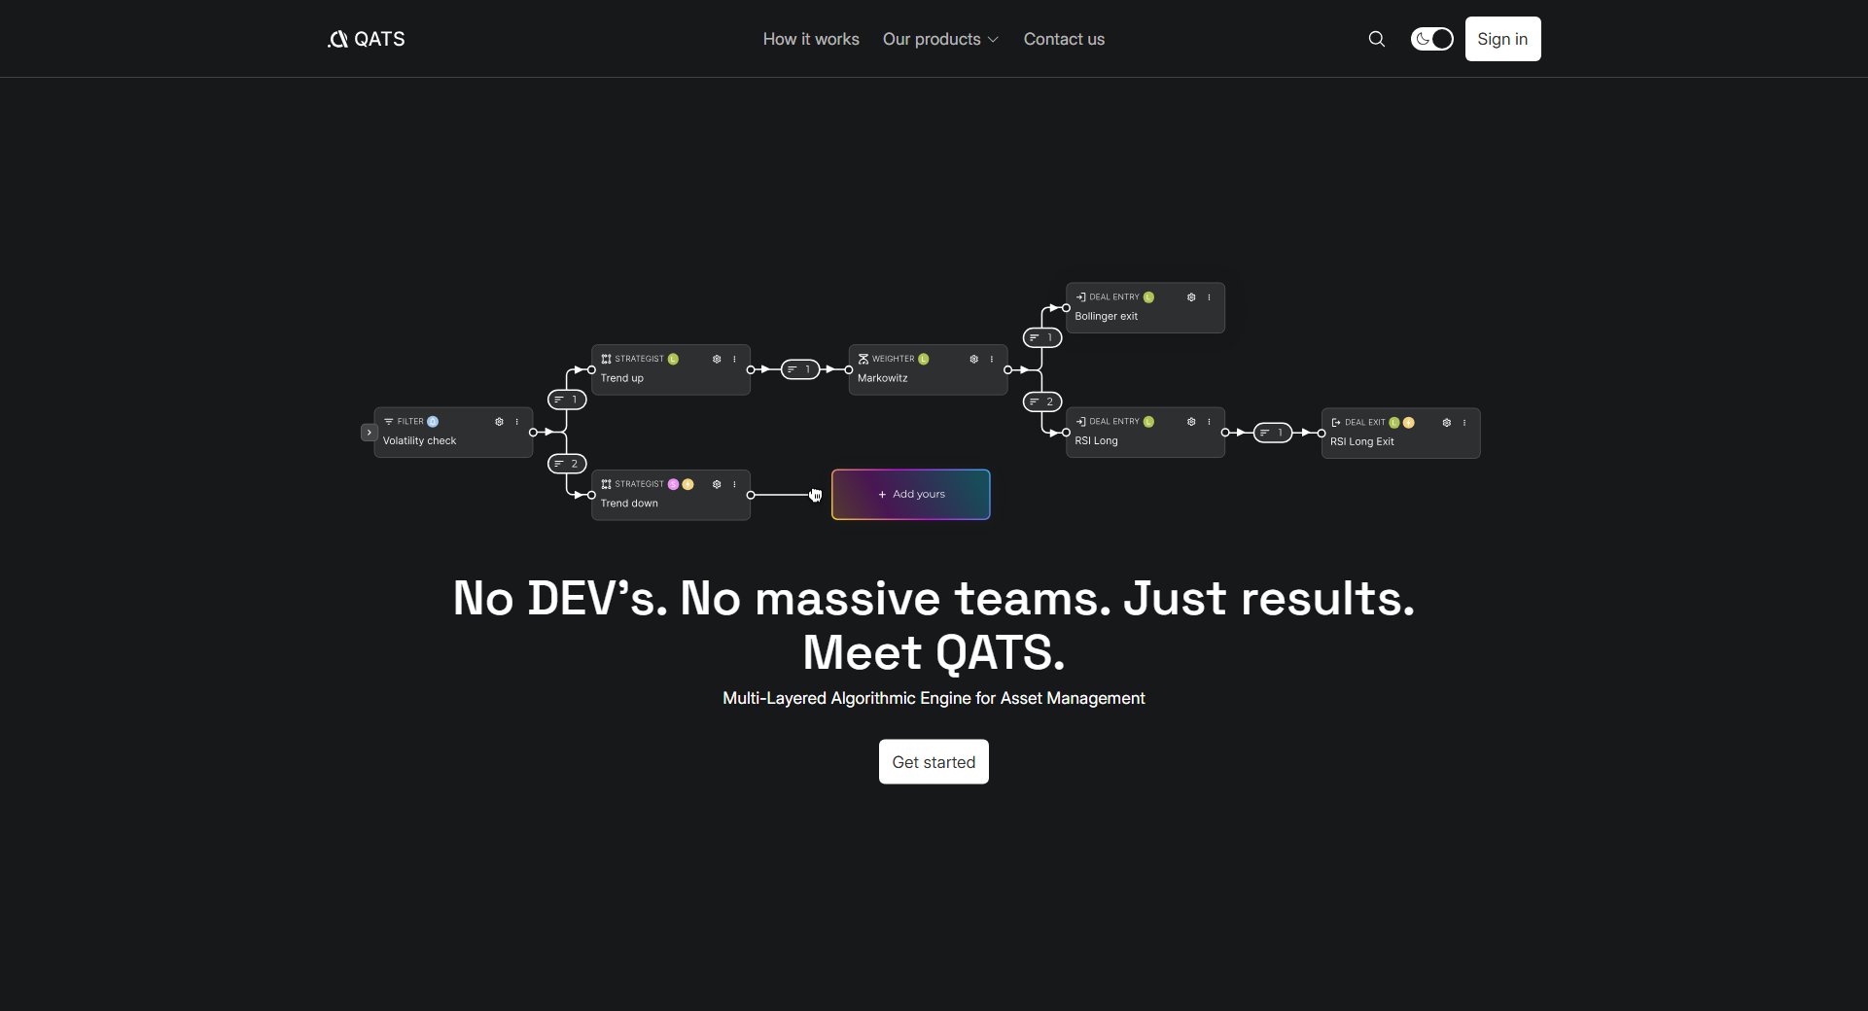The height and width of the screenshot is (1011, 1868).
Task: Click the Get started button
Action: 933,762
